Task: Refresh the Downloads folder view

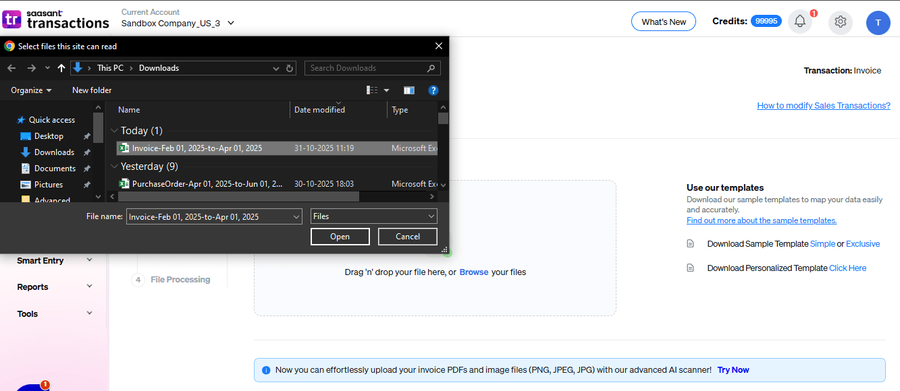Action: click(x=290, y=67)
